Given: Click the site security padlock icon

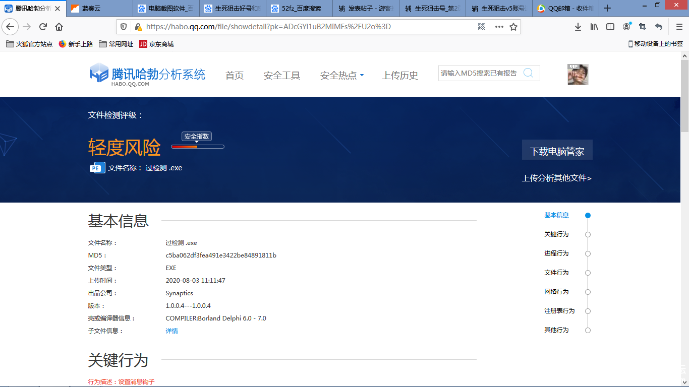Looking at the screenshot, I should point(138,27).
